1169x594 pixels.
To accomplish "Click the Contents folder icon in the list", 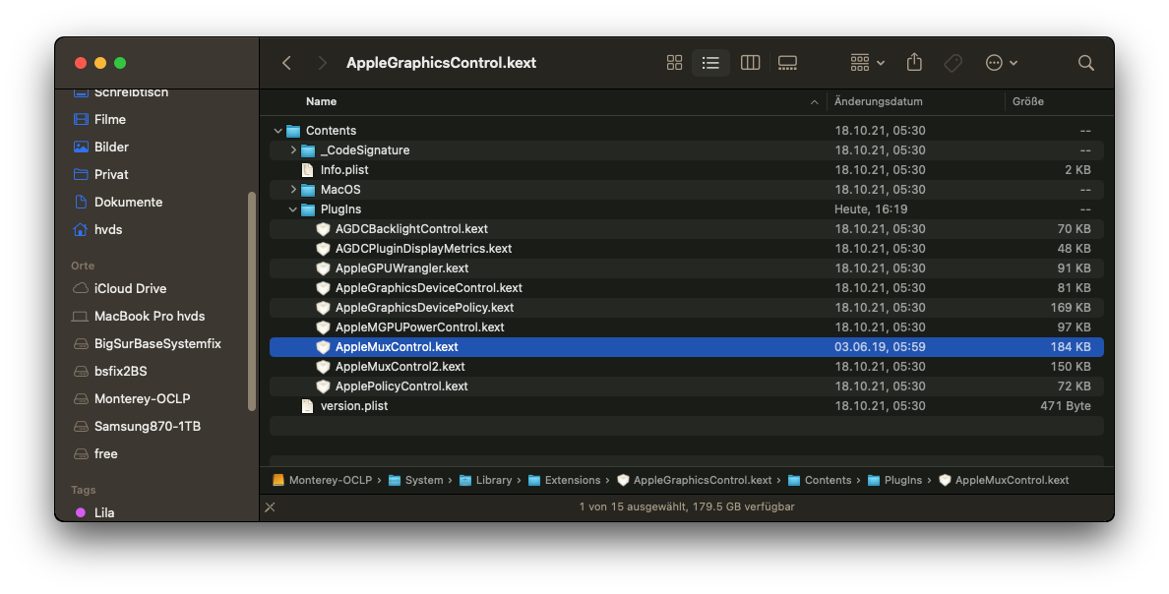I will (293, 131).
